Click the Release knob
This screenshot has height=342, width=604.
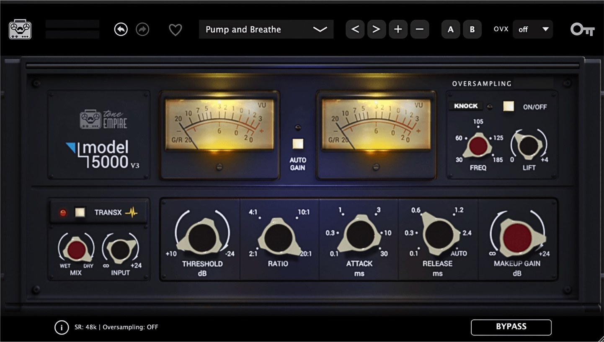tap(439, 233)
